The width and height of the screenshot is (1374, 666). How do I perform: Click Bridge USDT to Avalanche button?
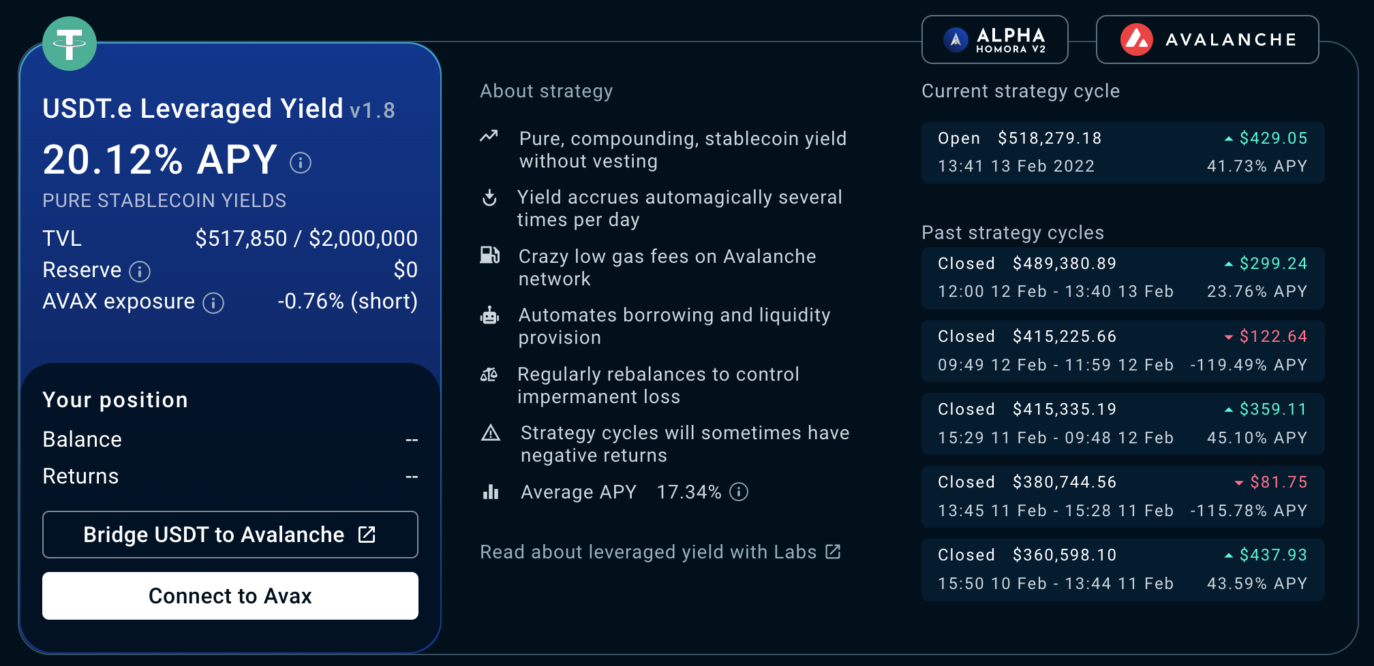coord(230,535)
